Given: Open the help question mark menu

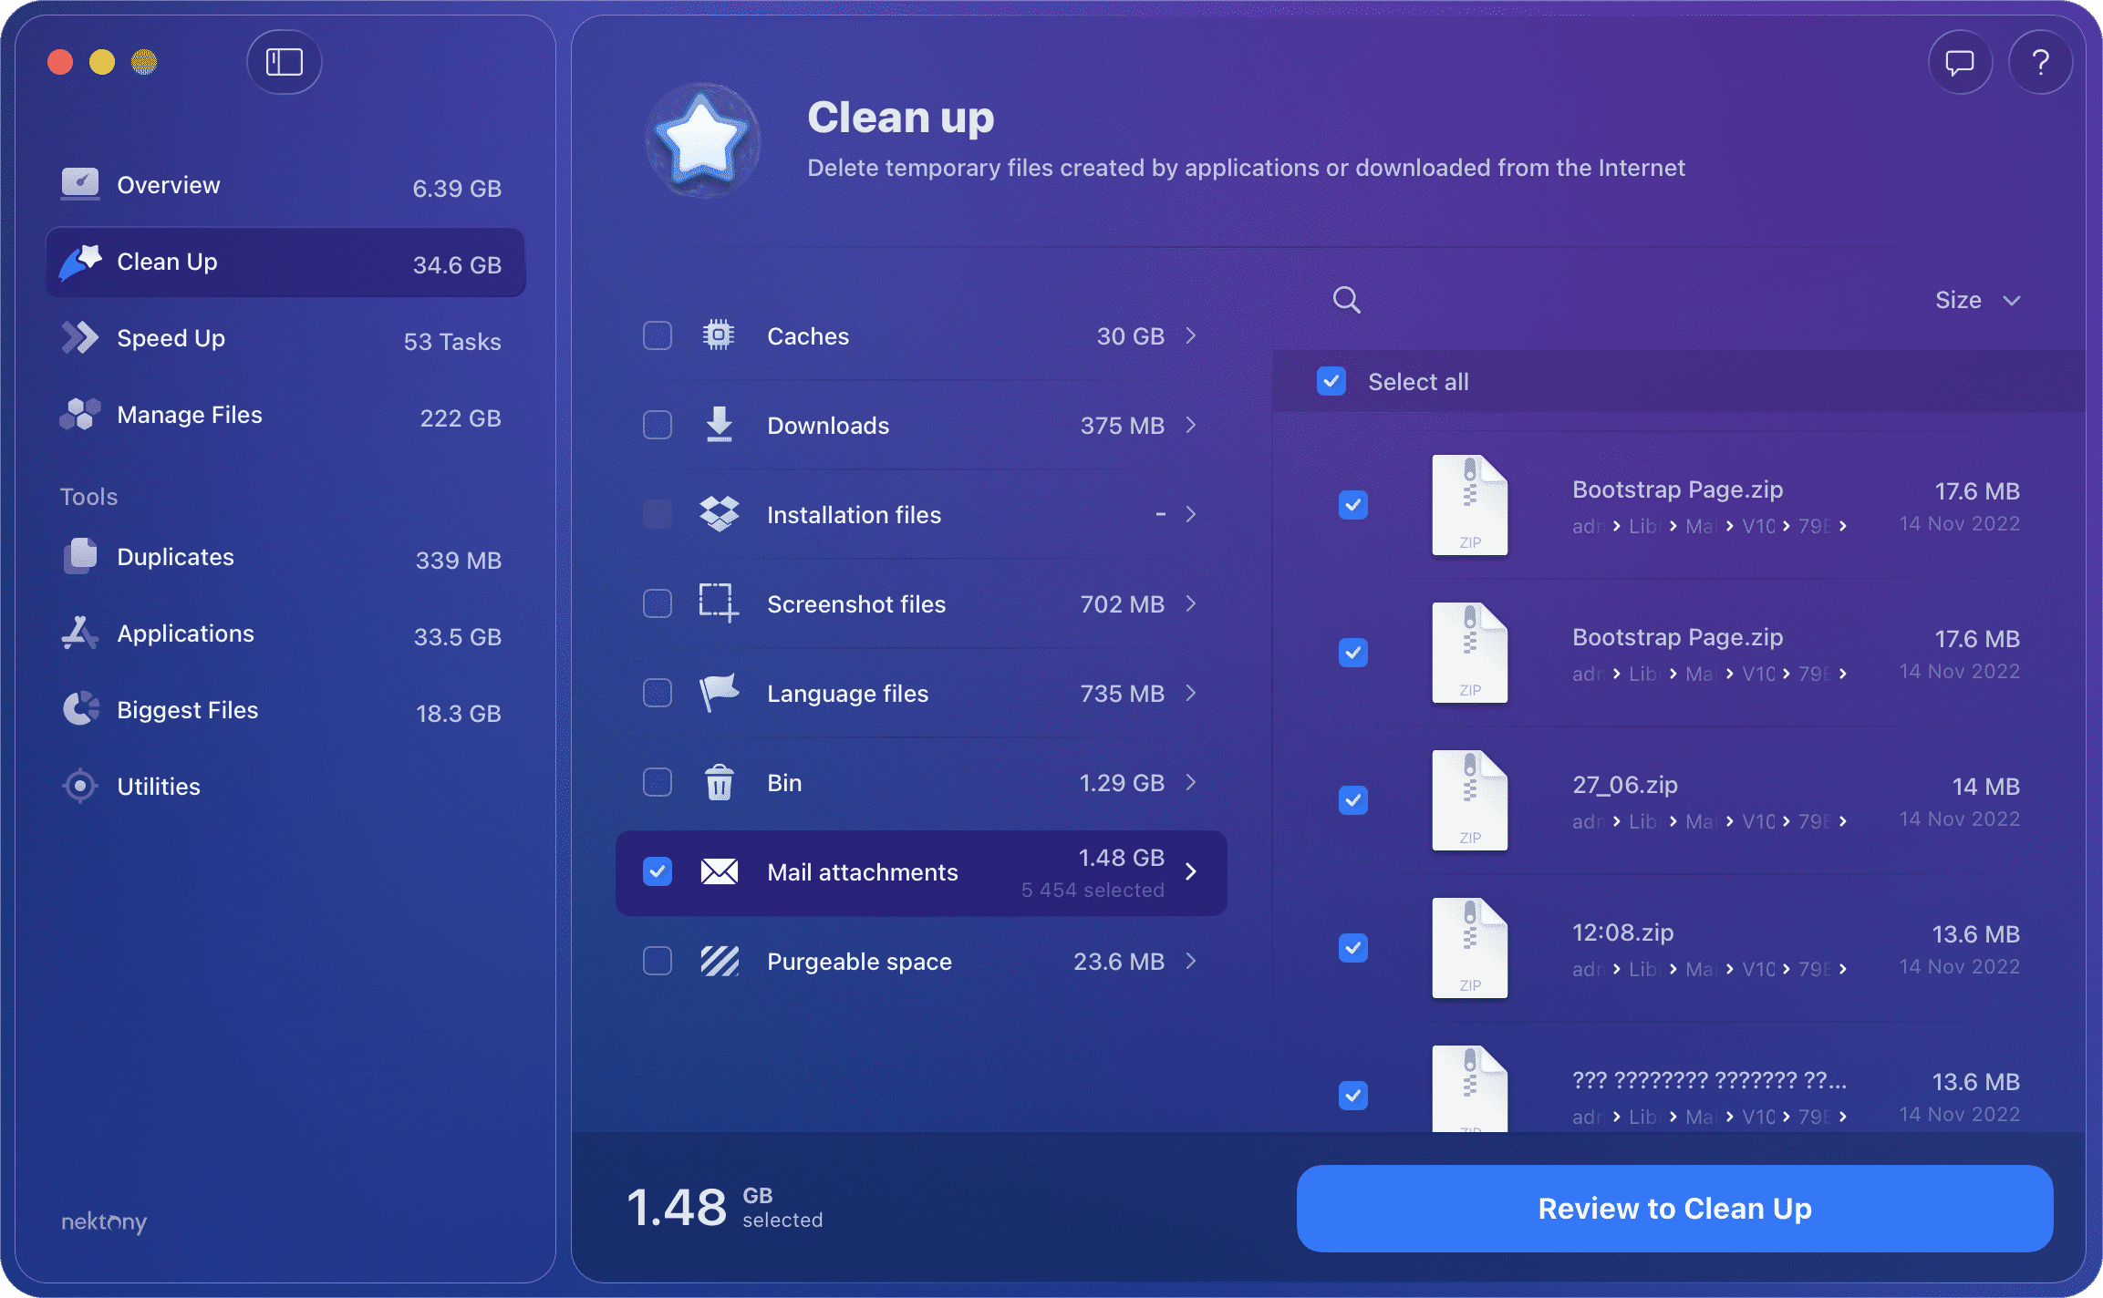Looking at the screenshot, I should pos(2041,62).
